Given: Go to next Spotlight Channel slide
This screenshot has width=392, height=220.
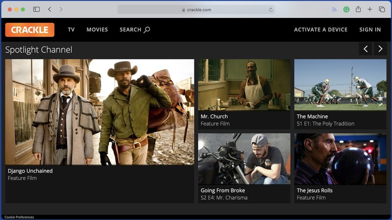Looking at the screenshot, I should (x=380, y=49).
